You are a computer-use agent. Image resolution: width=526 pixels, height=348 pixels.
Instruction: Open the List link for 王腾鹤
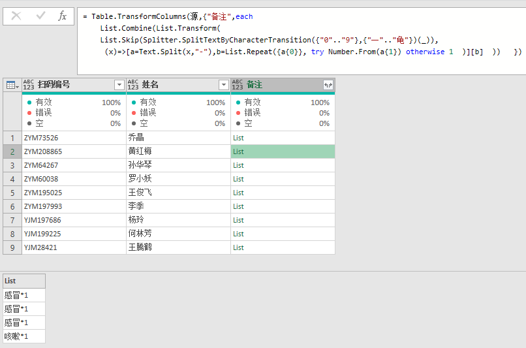click(x=238, y=247)
